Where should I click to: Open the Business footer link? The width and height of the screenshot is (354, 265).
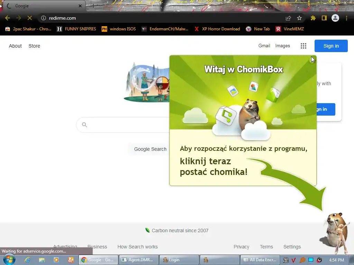(97, 247)
